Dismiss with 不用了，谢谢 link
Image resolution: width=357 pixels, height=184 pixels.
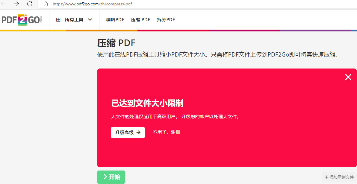(167, 132)
